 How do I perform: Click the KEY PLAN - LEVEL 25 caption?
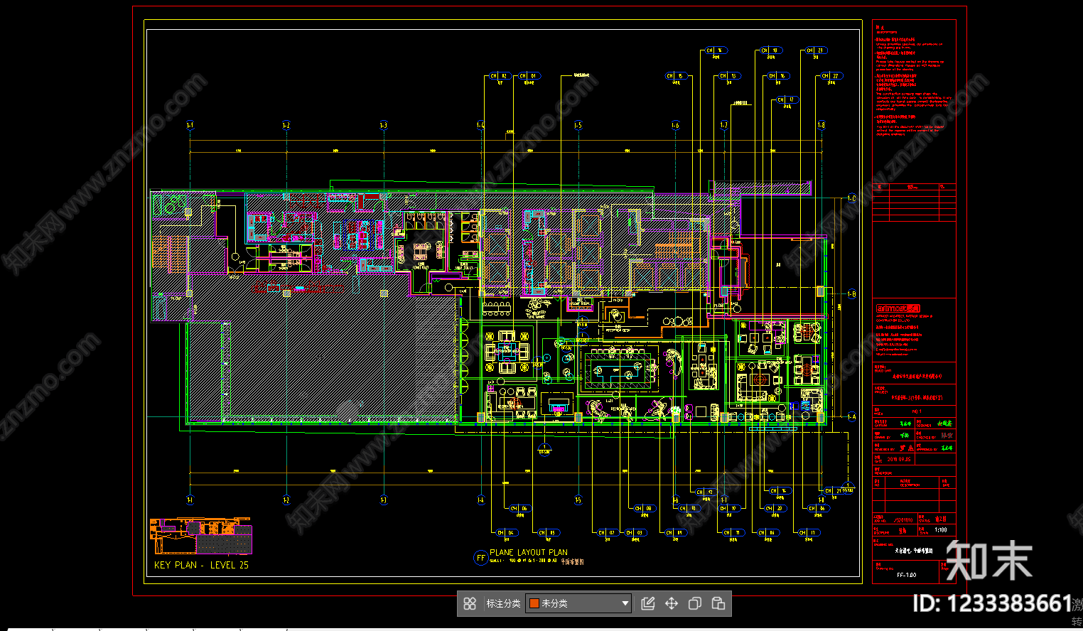[x=201, y=565]
